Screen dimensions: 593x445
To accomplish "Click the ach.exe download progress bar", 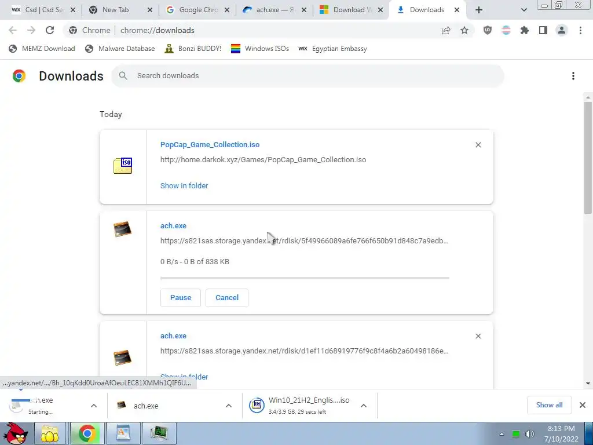I will [x=305, y=278].
